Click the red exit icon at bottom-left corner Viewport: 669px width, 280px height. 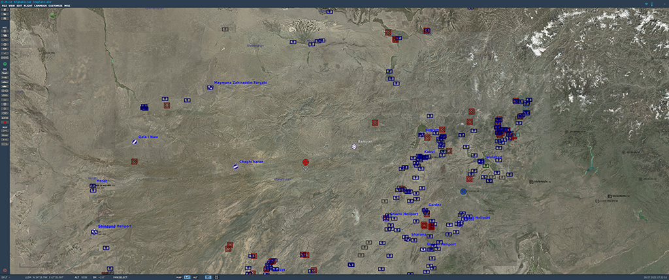point(5,270)
